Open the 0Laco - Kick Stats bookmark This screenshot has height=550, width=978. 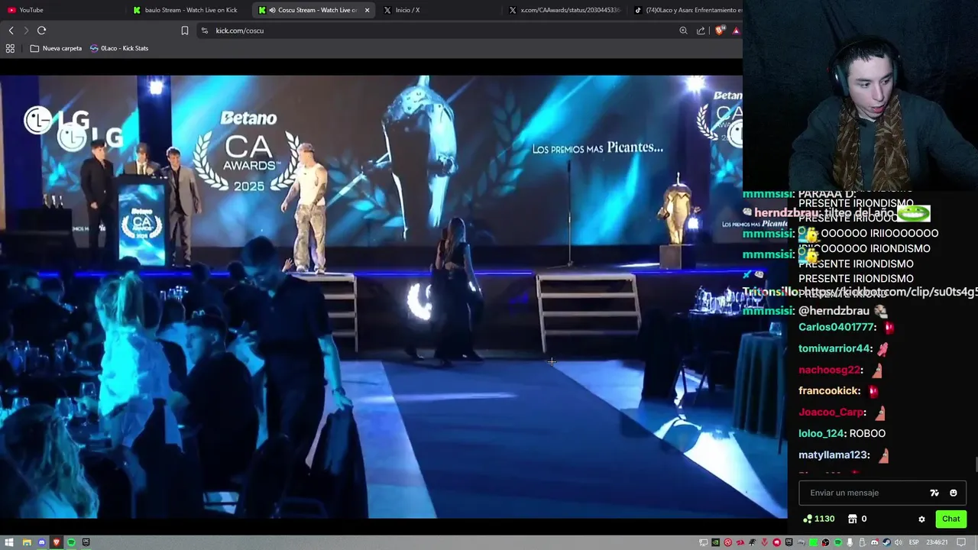pyautogui.click(x=119, y=48)
